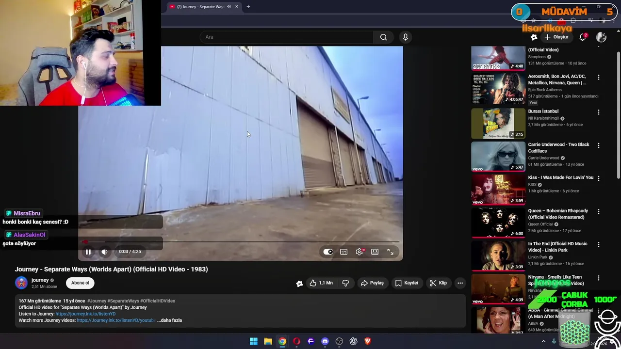Open the Windows Start menu
Screen dimensions: 621x349
click(x=254, y=341)
